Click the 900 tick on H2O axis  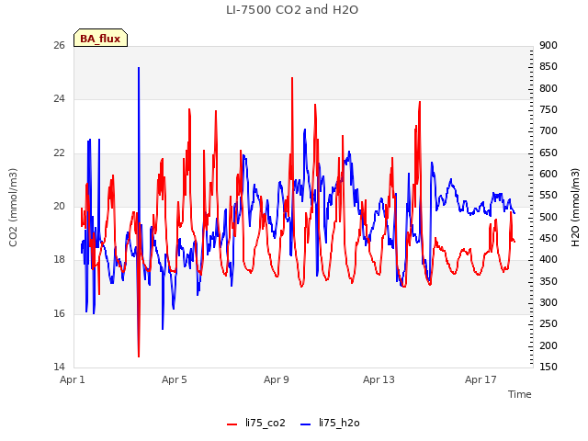[548, 45]
